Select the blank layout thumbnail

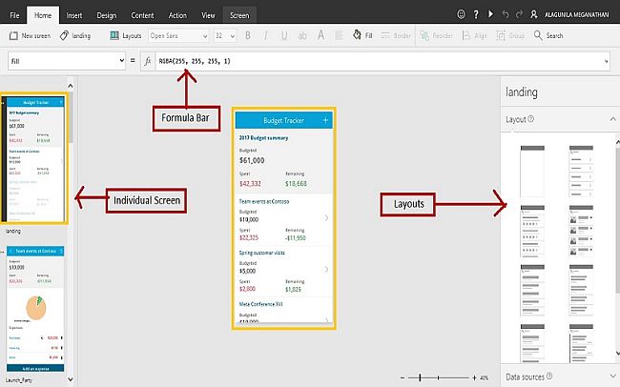(x=532, y=171)
